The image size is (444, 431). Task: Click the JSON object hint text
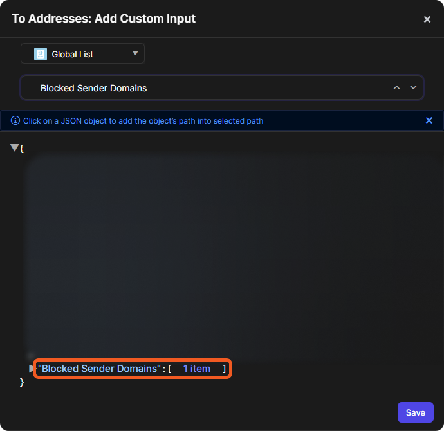143,120
